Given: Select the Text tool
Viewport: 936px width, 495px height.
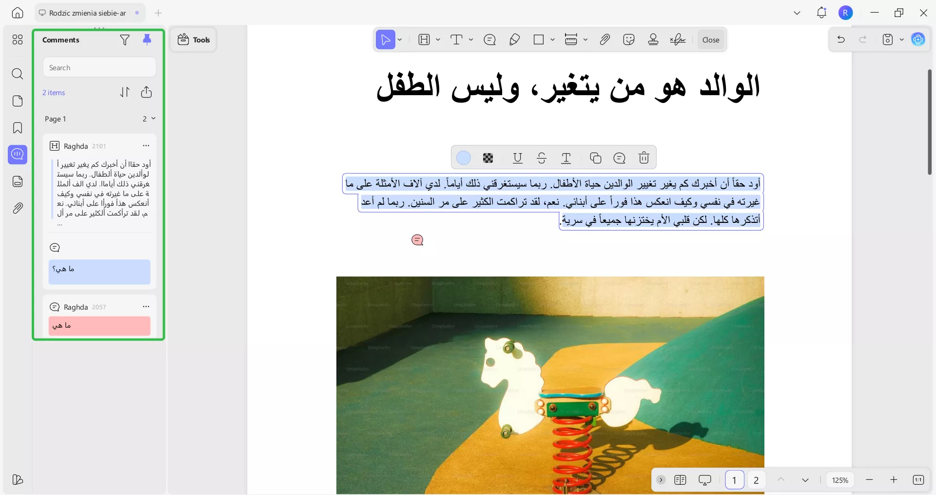Looking at the screenshot, I should (457, 40).
